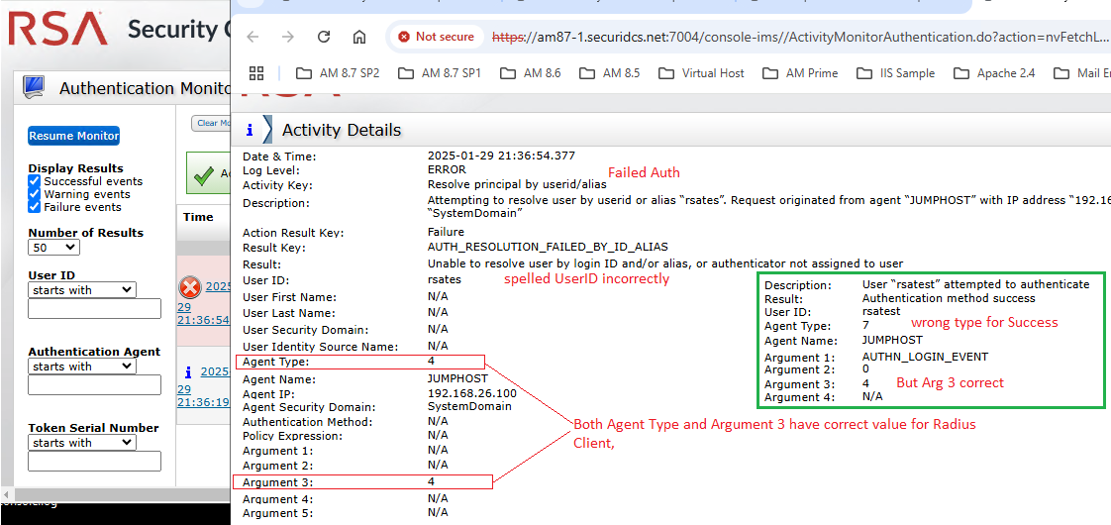Click the blue info icon beside Activity Details
Image resolution: width=1111 pixels, height=525 pixels.
click(x=250, y=130)
